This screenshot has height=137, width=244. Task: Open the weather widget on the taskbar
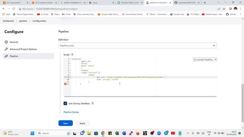[x=11, y=133]
